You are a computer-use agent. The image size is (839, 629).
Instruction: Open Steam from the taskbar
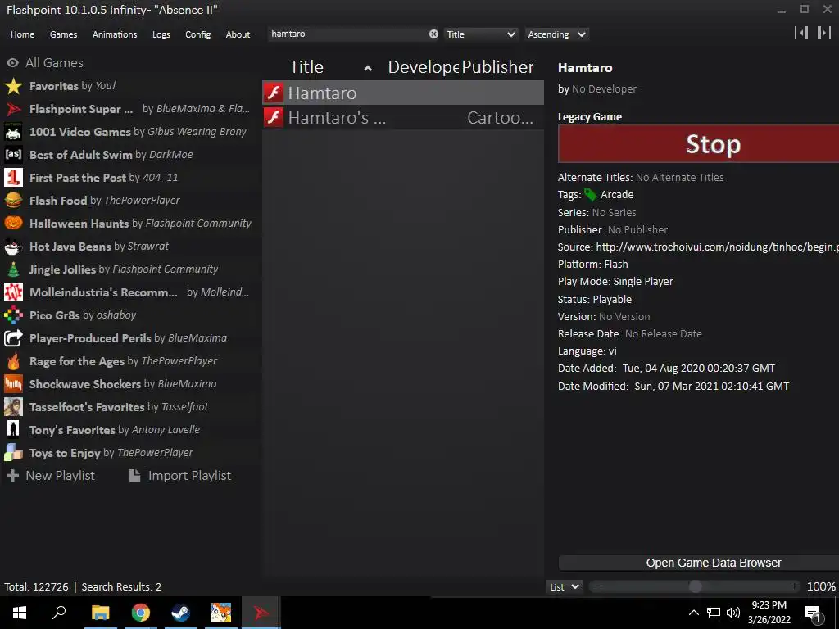[x=180, y=613]
